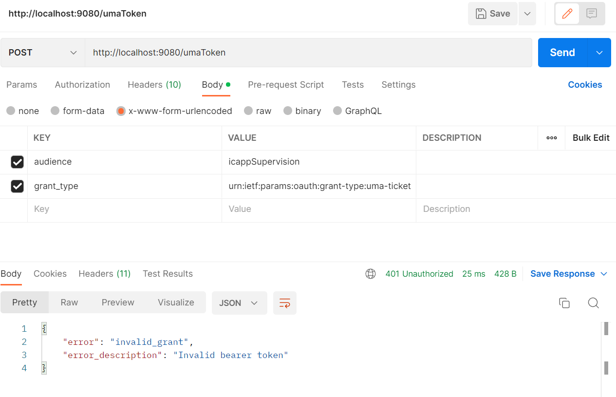Click the DESCRIPTION column header

point(452,138)
